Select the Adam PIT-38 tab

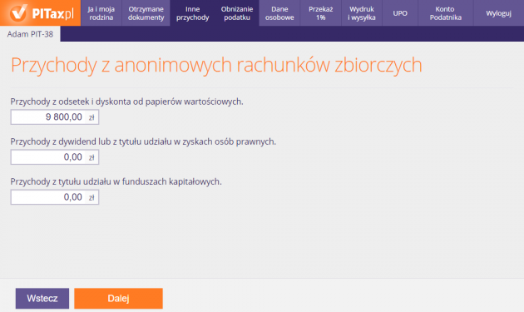[x=30, y=34]
